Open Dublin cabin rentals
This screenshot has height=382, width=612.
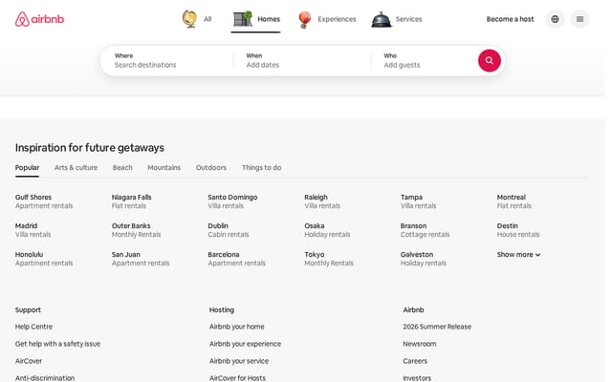228,230
